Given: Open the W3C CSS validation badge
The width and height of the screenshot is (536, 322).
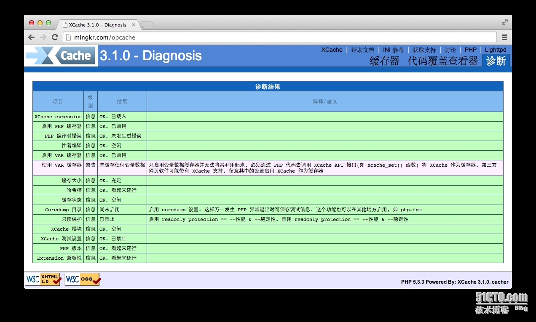Looking at the screenshot, I should click(83, 279).
